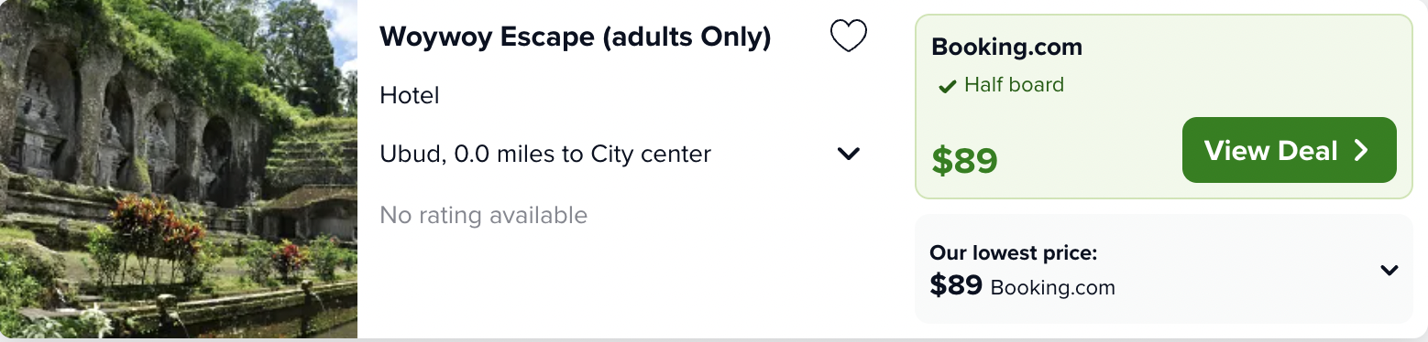Open the Woywoy Escape (adults Only) title

(575, 37)
